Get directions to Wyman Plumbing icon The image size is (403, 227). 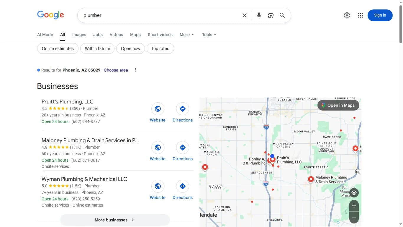click(183, 186)
